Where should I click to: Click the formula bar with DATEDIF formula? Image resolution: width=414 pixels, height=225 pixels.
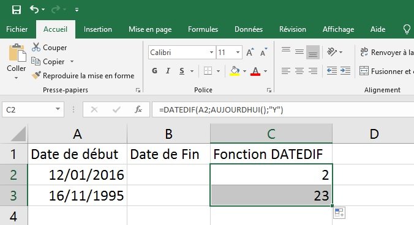point(283,109)
